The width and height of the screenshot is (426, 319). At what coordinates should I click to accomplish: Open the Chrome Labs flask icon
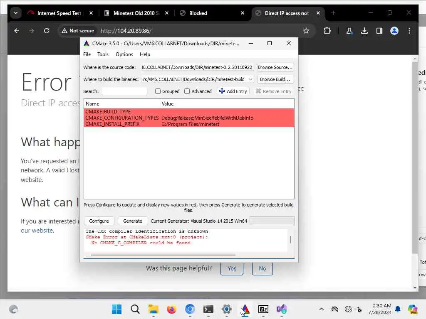pyautogui.click(x=349, y=31)
